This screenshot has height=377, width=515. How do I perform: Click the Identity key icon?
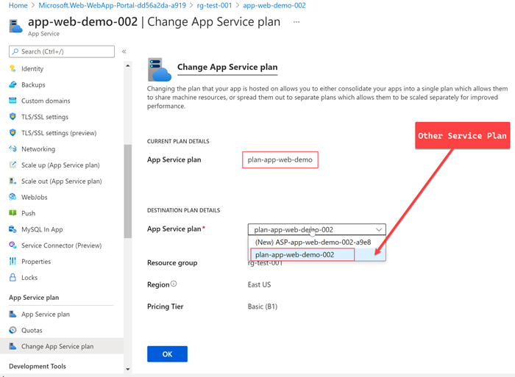[13, 68]
